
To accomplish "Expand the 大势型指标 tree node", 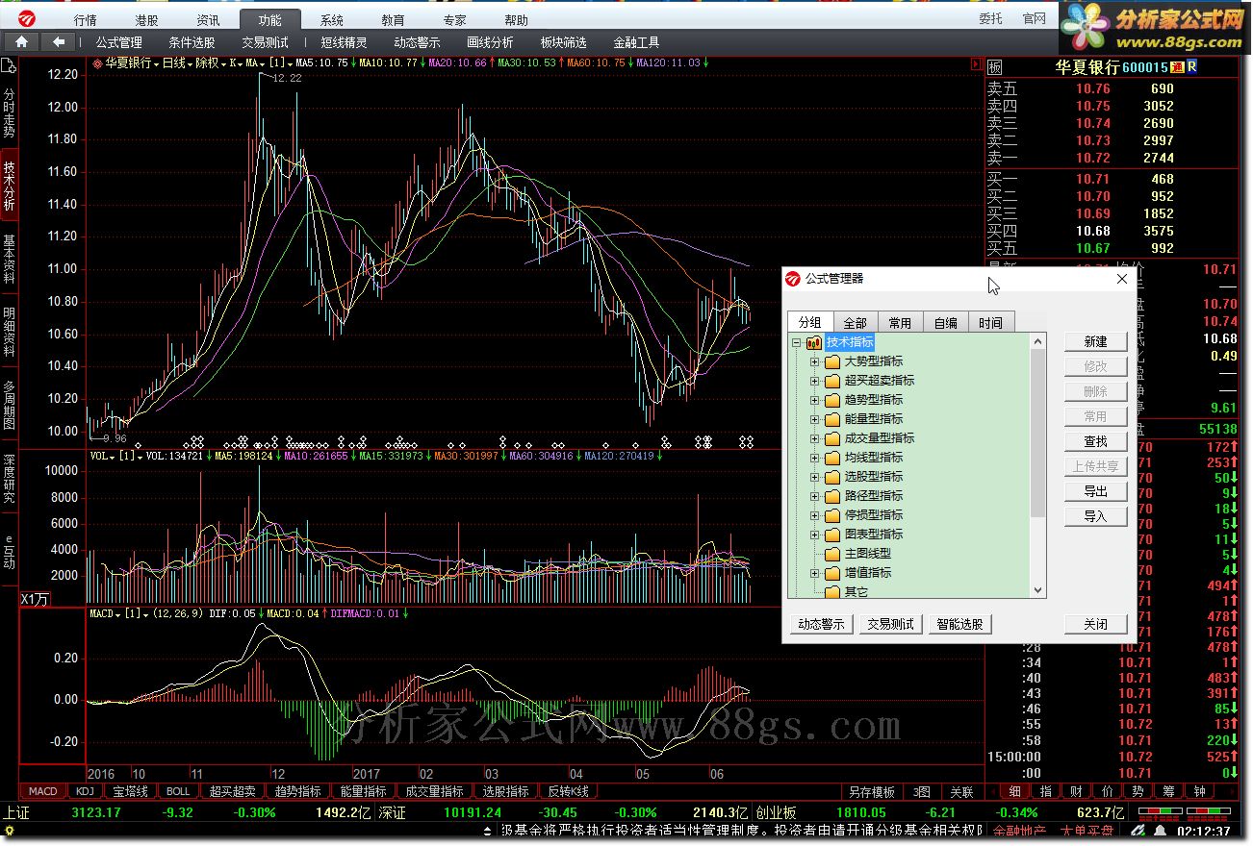I will pyautogui.click(x=814, y=361).
